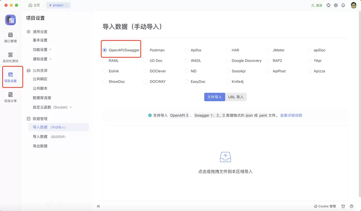This screenshot has width=361, height=211.
Task: Expand 功能设置 submenu arrow
Action: point(51,50)
